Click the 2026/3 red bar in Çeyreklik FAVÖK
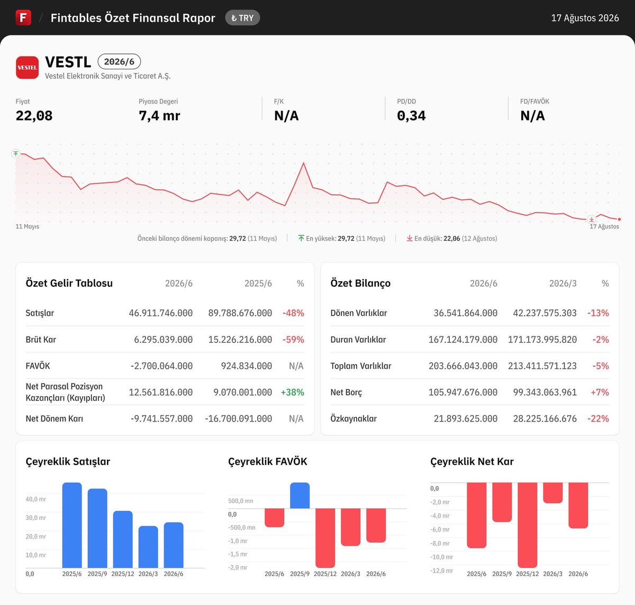635x605 pixels. [x=351, y=527]
